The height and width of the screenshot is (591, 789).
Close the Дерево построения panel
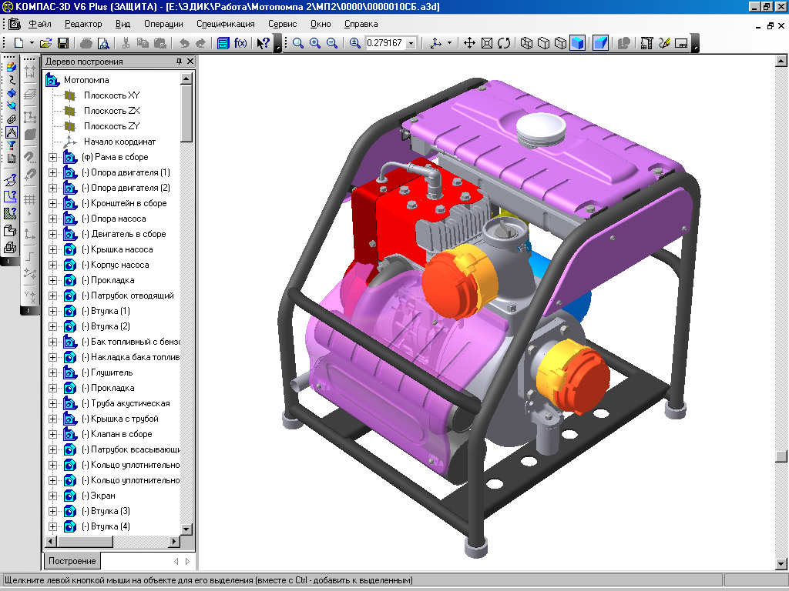tap(190, 62)
